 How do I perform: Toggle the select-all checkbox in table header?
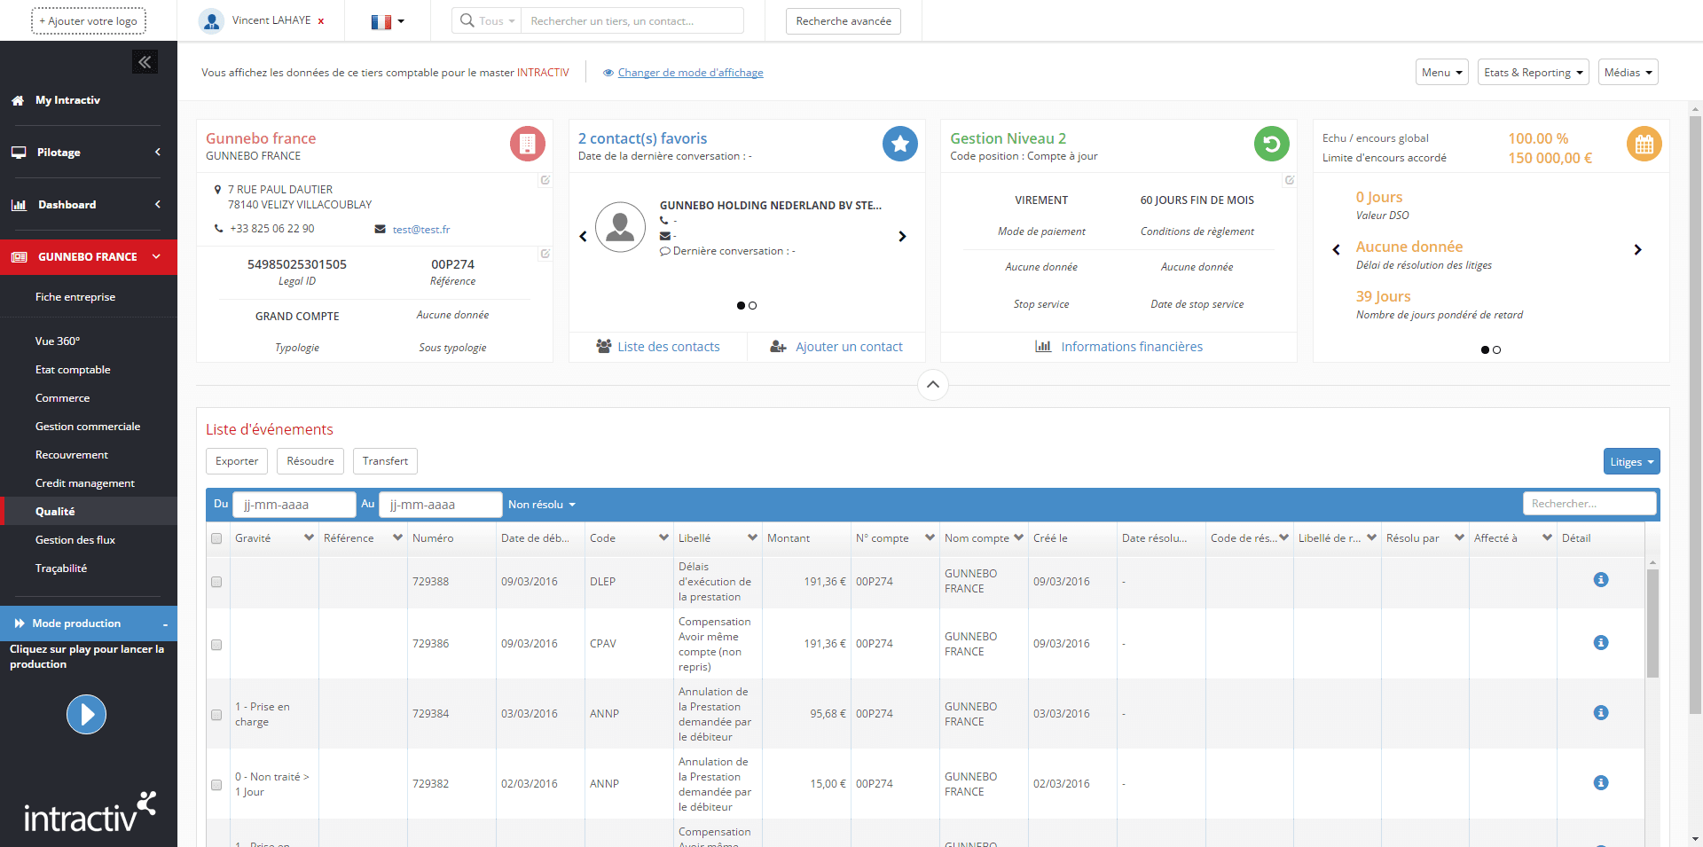216,538
